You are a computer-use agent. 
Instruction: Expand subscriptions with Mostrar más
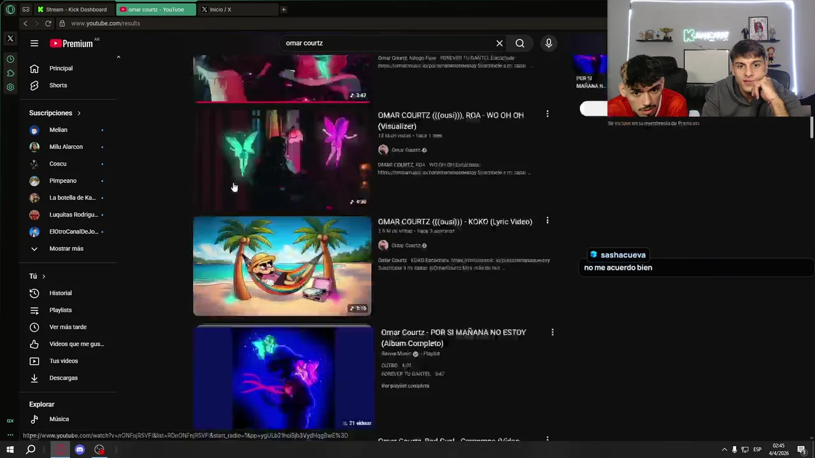pos(66,249)
